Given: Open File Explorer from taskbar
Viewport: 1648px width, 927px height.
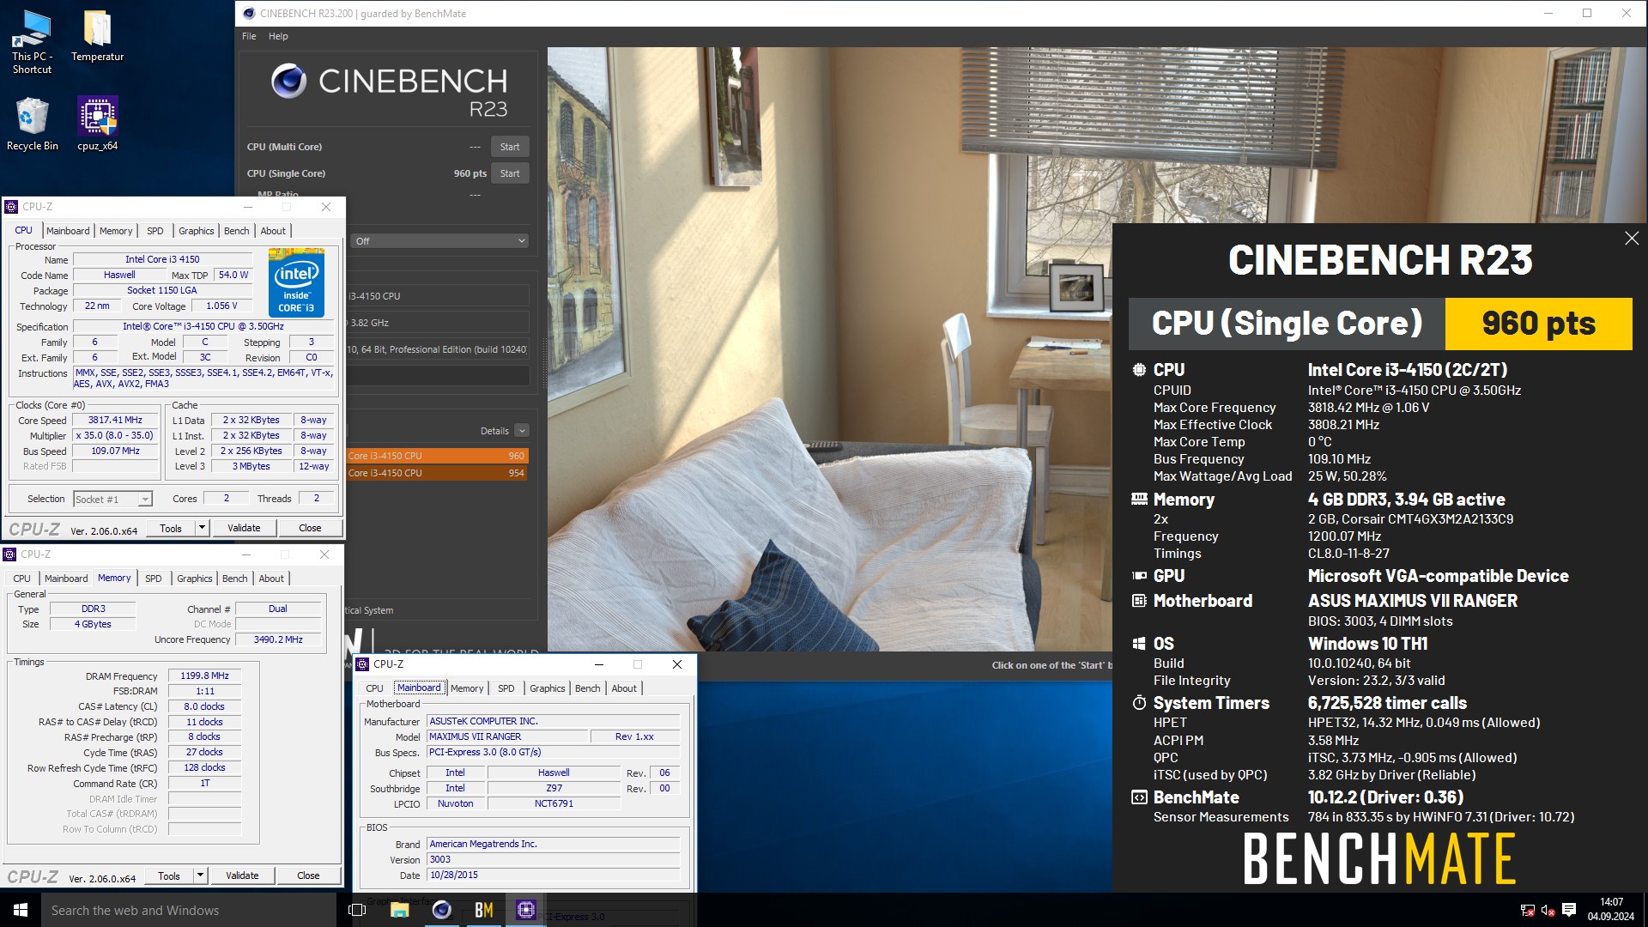Looking at the screenshot, I should tap(399, 910).
